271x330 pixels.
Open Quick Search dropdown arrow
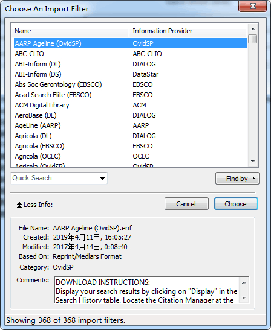[102, 179]
